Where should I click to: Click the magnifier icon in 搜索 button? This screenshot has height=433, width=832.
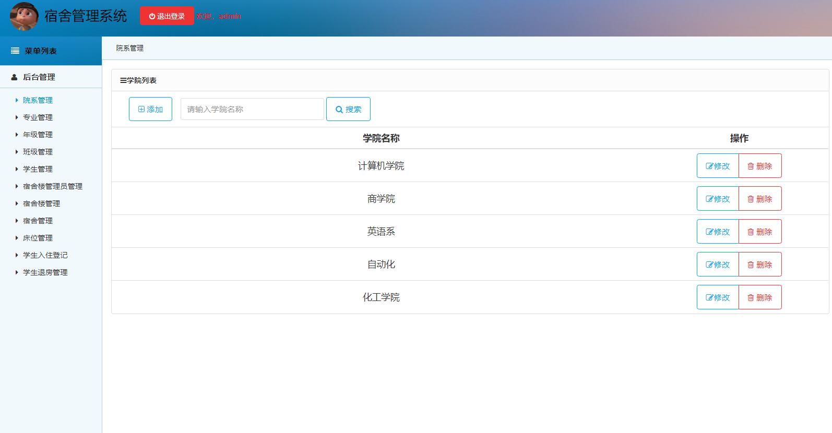tap(339, 110)
